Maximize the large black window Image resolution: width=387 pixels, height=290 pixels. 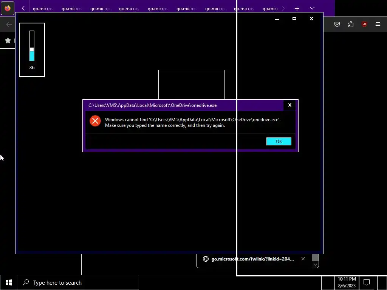coord(294,19)
